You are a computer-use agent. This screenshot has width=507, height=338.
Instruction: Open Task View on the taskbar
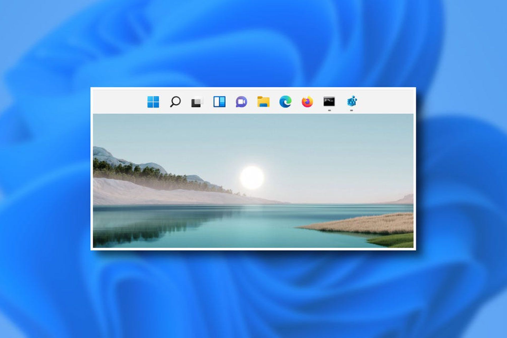click(x=197, y=102)
